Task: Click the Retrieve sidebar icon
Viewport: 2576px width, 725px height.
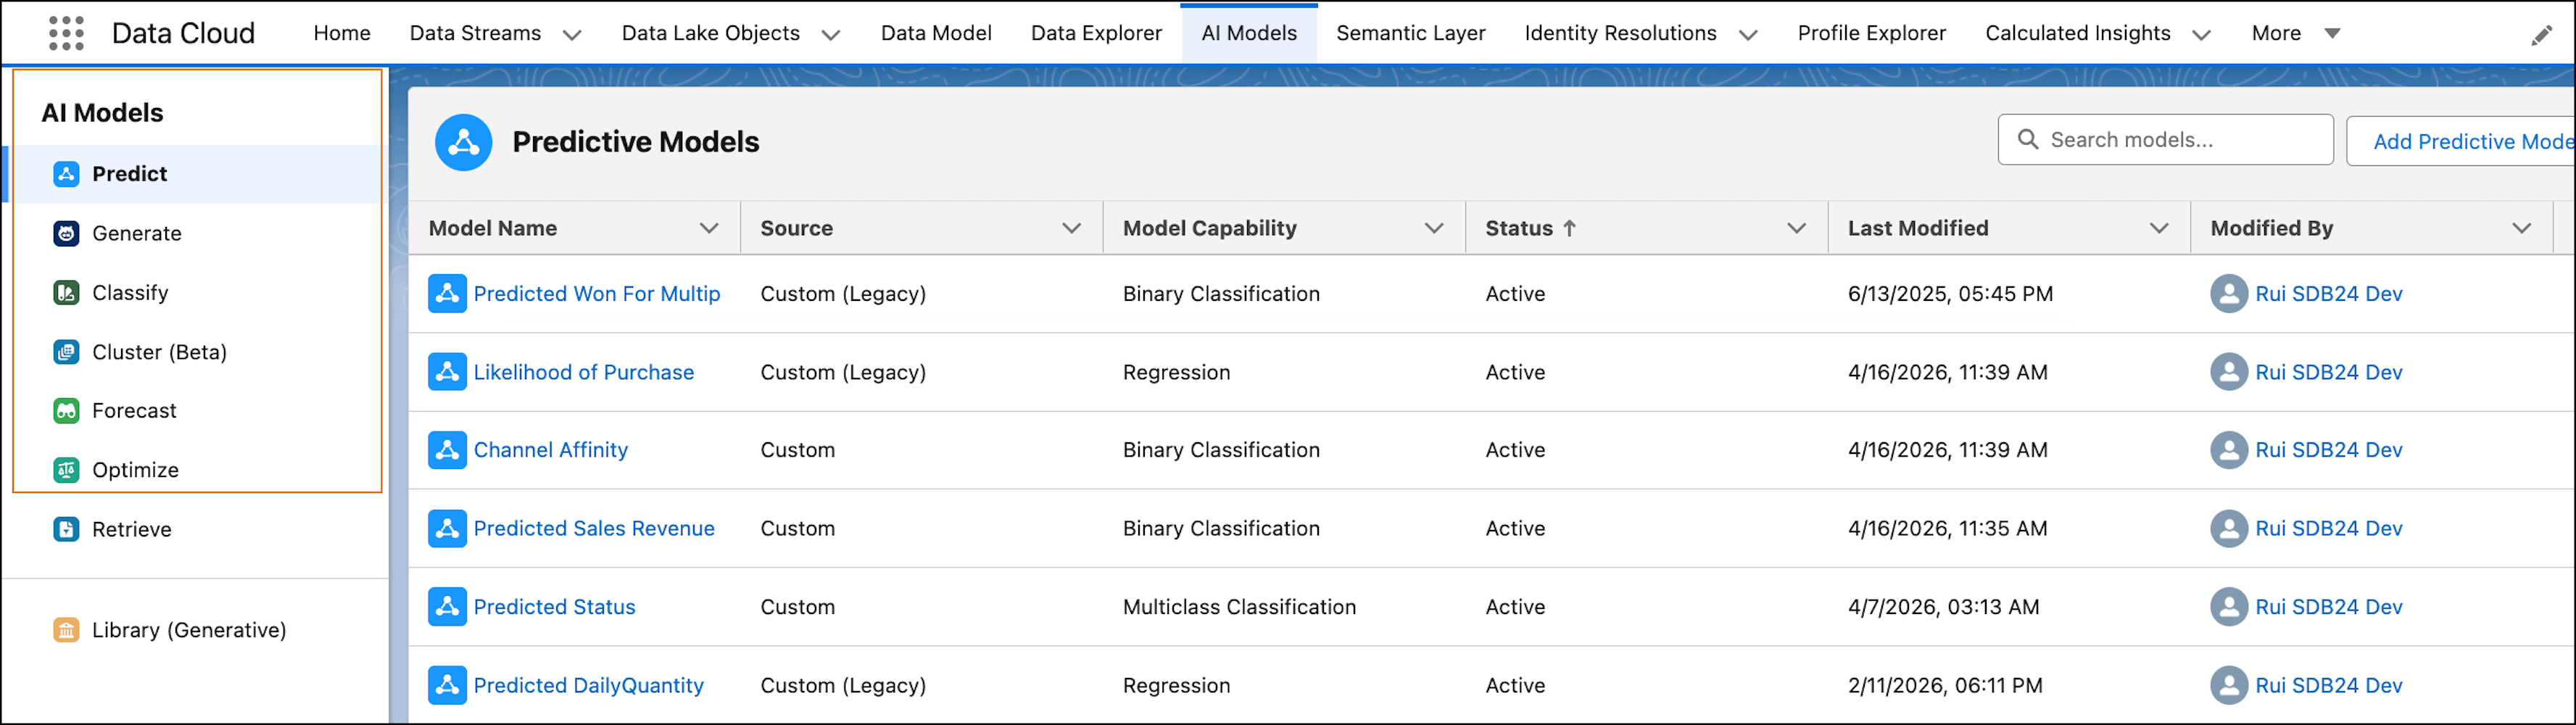Action: 66,529
